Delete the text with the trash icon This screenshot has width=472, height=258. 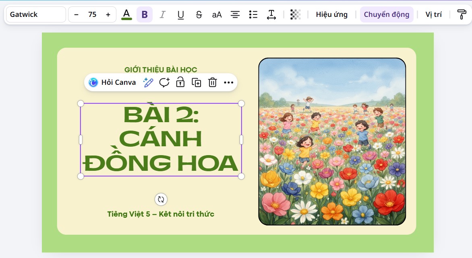tap(213, 82)
